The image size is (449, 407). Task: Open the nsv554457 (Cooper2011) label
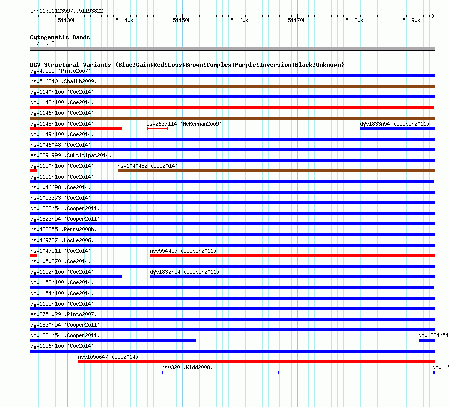pyautogui.click(x=183, y=251)
